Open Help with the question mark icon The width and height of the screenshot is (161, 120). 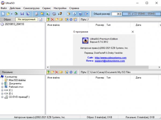pos(80,14)
